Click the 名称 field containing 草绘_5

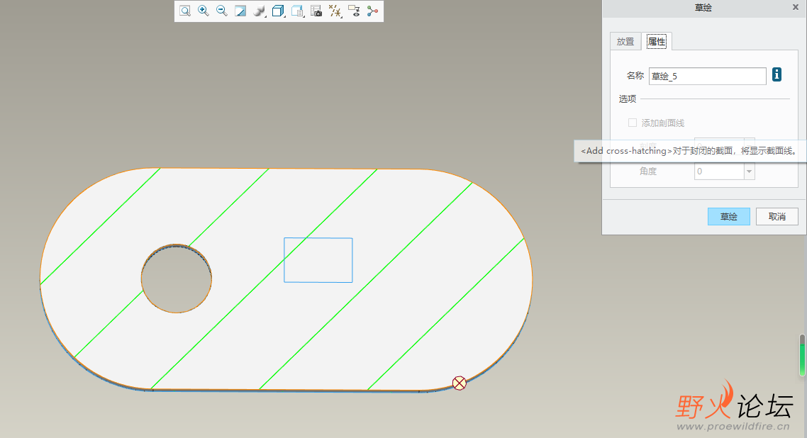[707, 76]
